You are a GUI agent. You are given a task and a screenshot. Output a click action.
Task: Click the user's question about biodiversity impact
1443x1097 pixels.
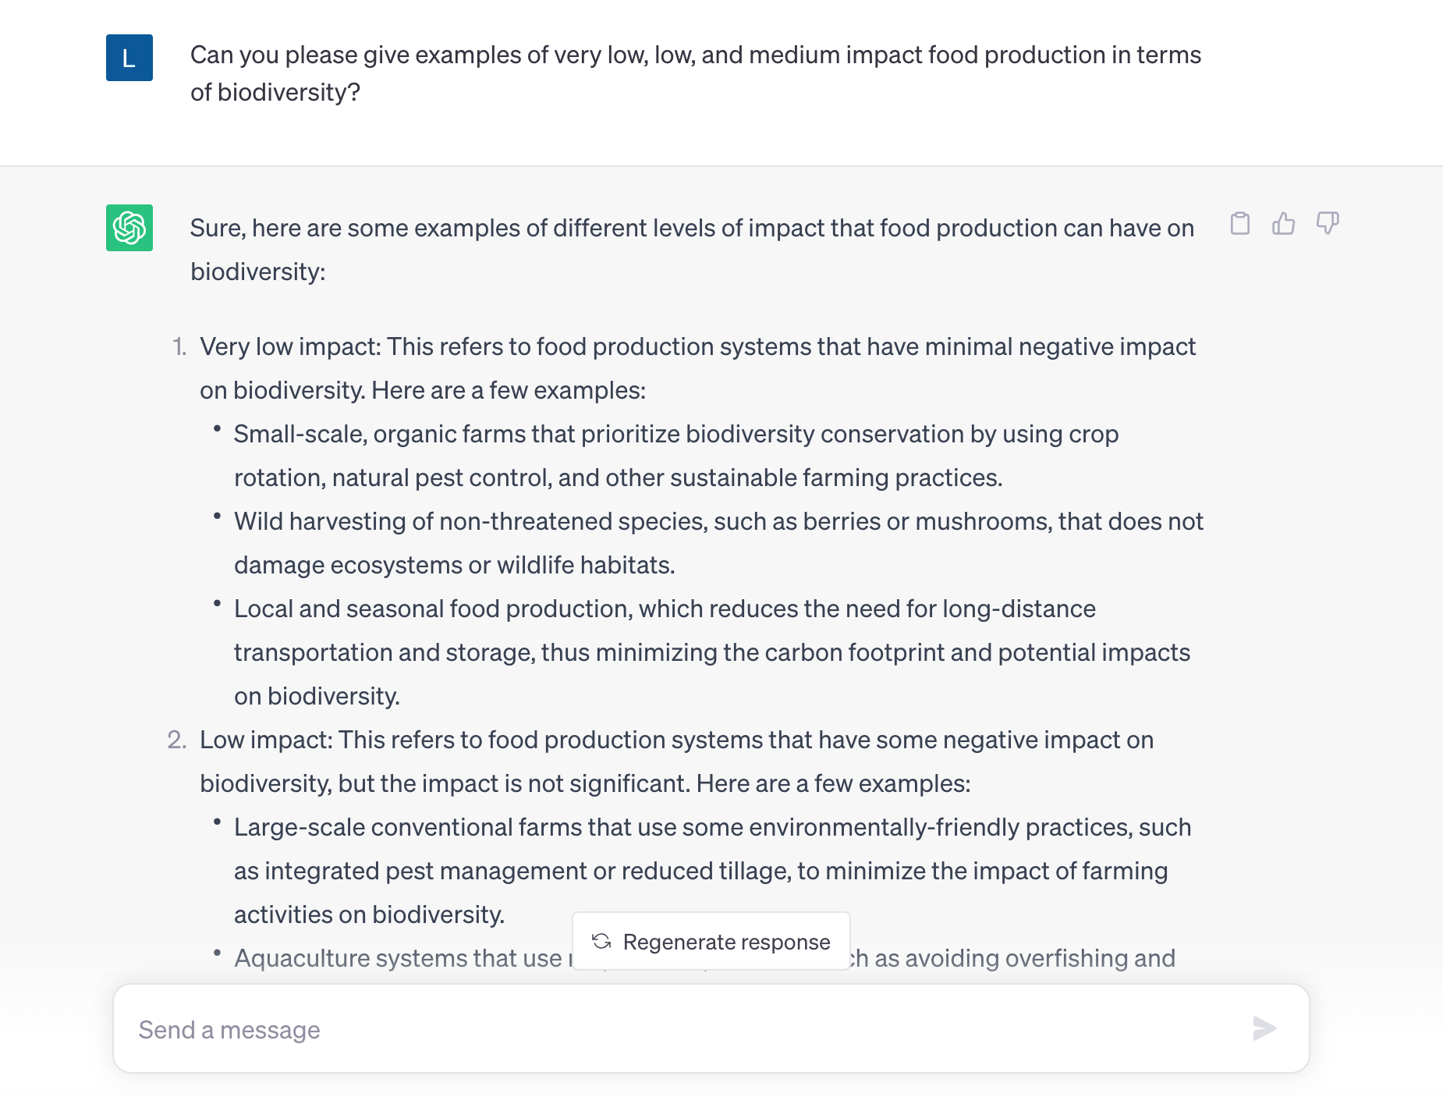point(694,73)
